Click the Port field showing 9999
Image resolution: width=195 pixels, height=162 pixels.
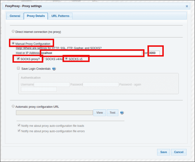[154, 53]
